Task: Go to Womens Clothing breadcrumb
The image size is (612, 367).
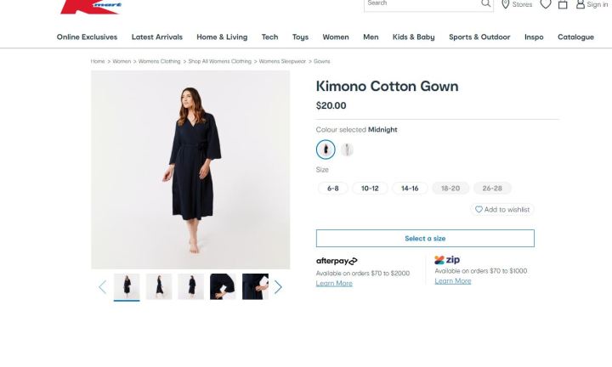Action: click(x=159, y=61)
